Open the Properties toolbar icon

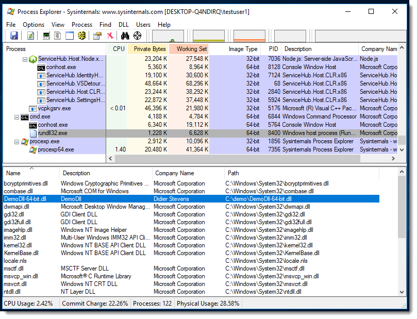pyautogui.click(x=97, y=36)
